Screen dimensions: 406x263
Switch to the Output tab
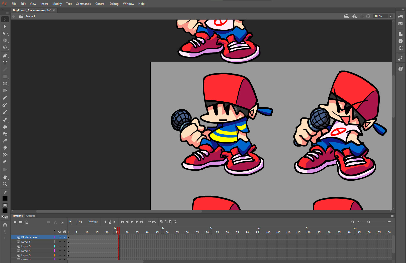tap(31, 216)
